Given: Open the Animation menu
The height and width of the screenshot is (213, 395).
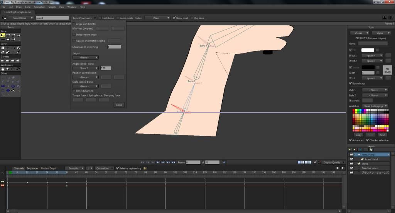Looking at the screenshot, I should tap(40, 7).
